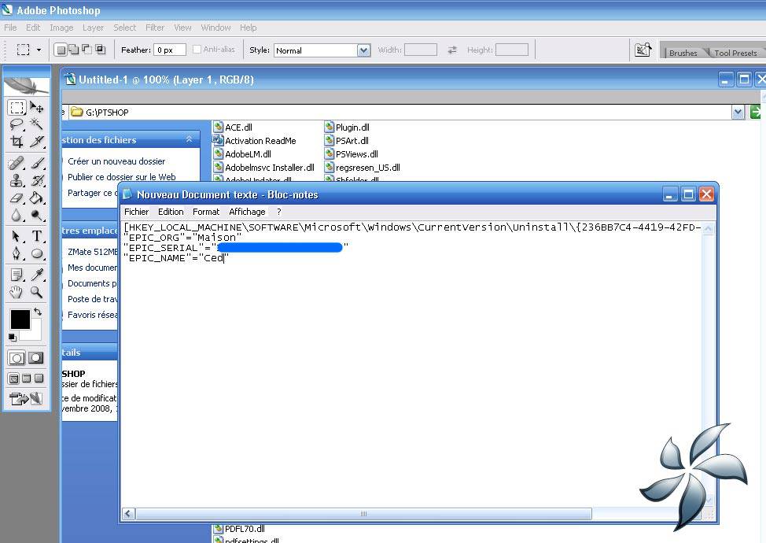Click 'Créer un nouveau dossier' link

(x=116, y=161)
